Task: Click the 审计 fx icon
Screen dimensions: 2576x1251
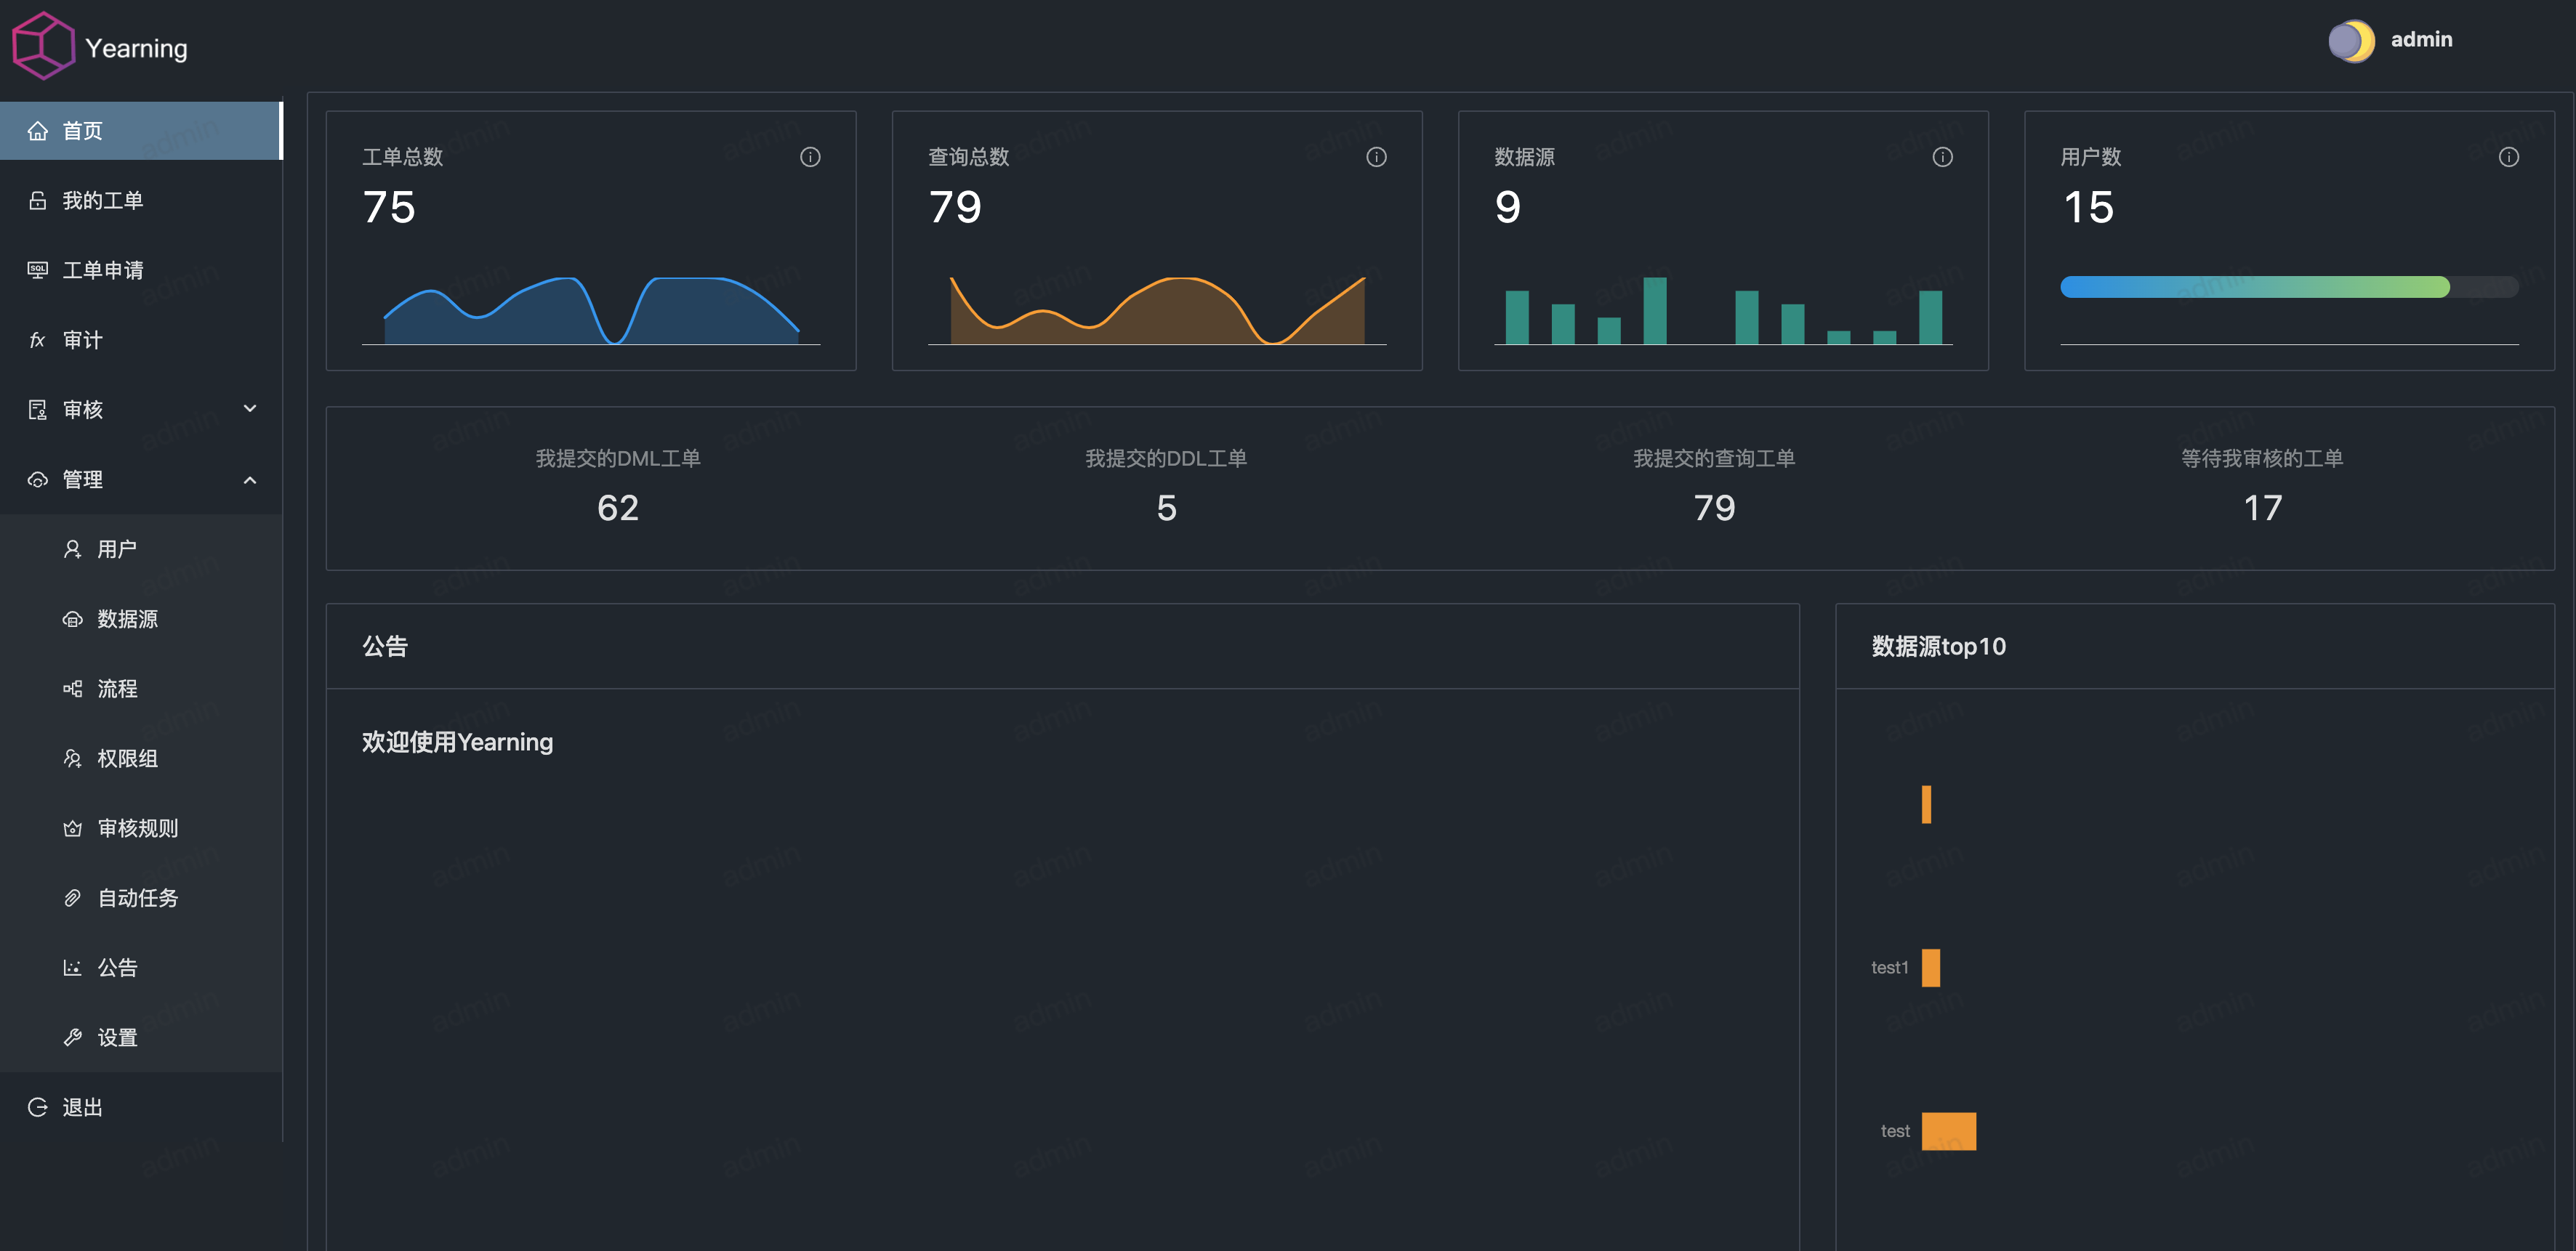Action: click(x=38, y=341)
